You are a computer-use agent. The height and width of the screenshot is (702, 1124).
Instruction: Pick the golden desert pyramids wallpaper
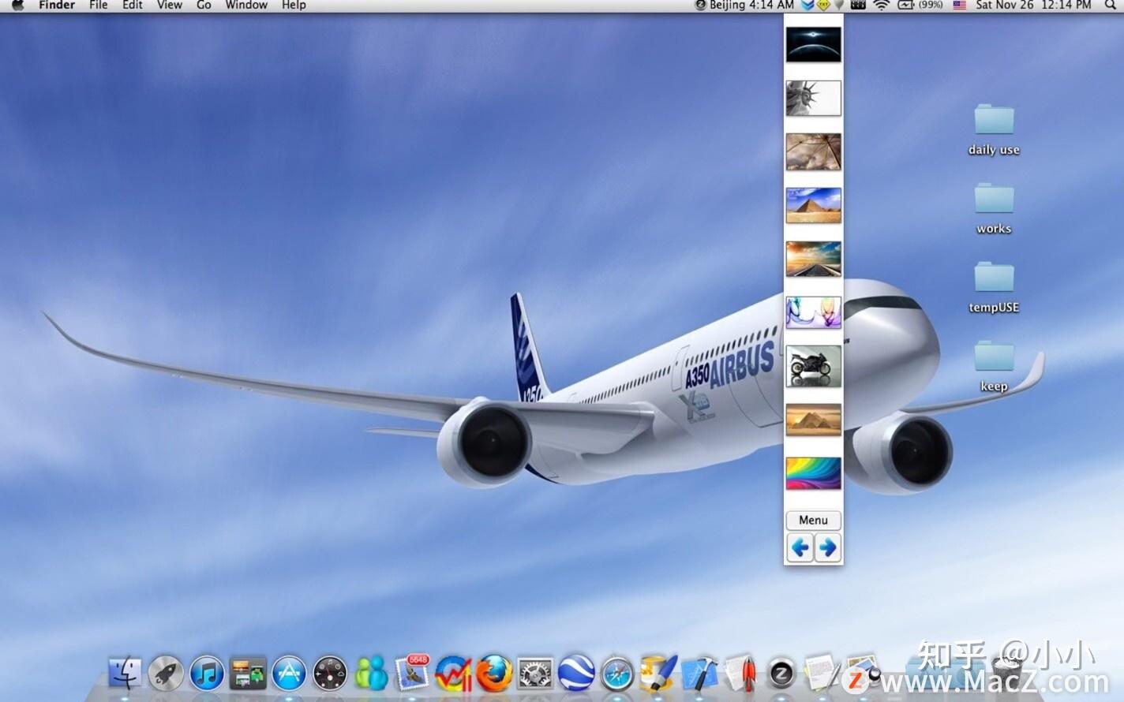coord(813,420)
